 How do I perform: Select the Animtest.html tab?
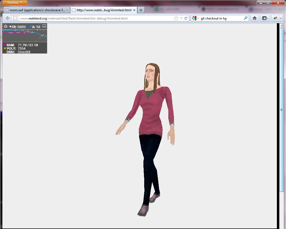click(104, 10)
